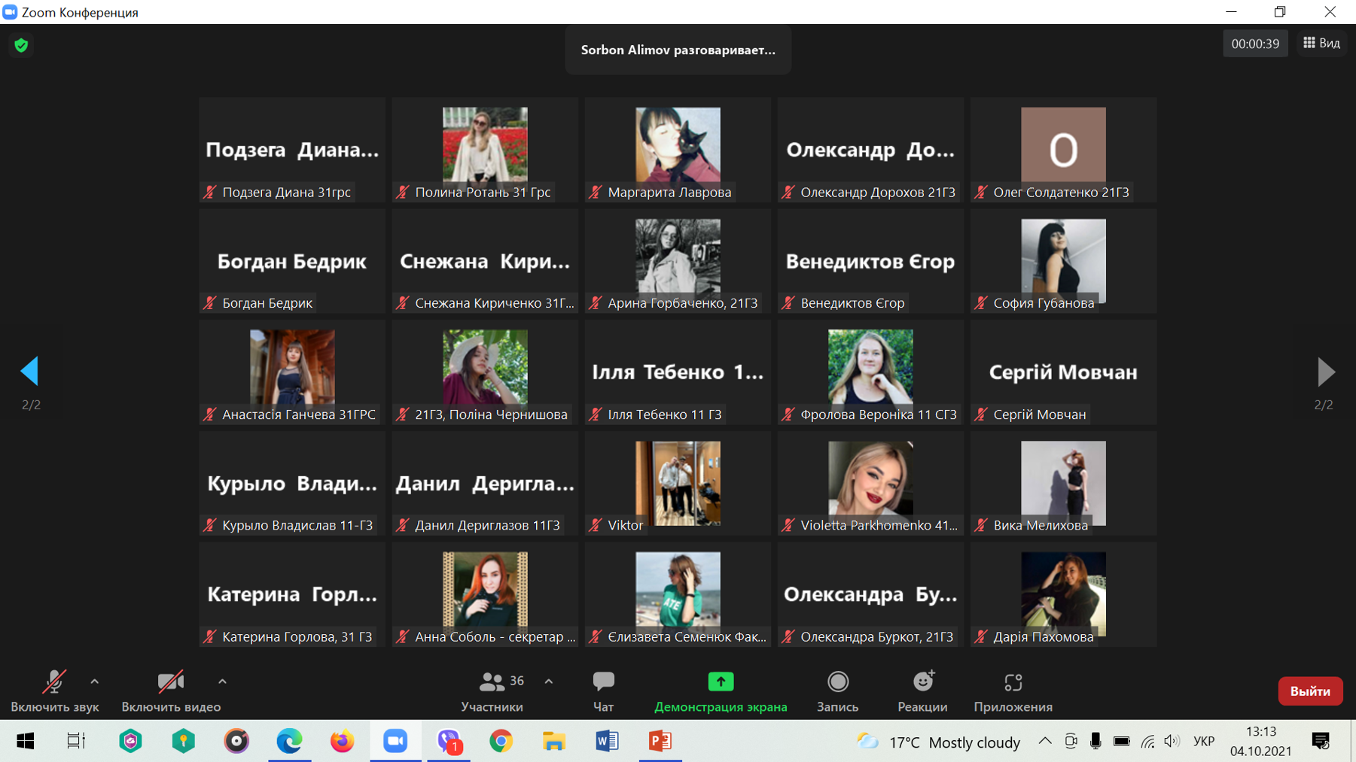Select Violetta Parkhomenko's video tile
1356x762 pixels.
click(870, 483)
